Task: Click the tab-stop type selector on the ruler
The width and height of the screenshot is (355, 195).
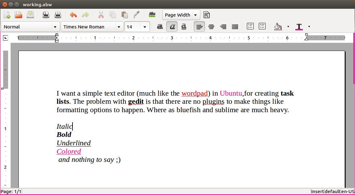Action: tap(5, 38)
